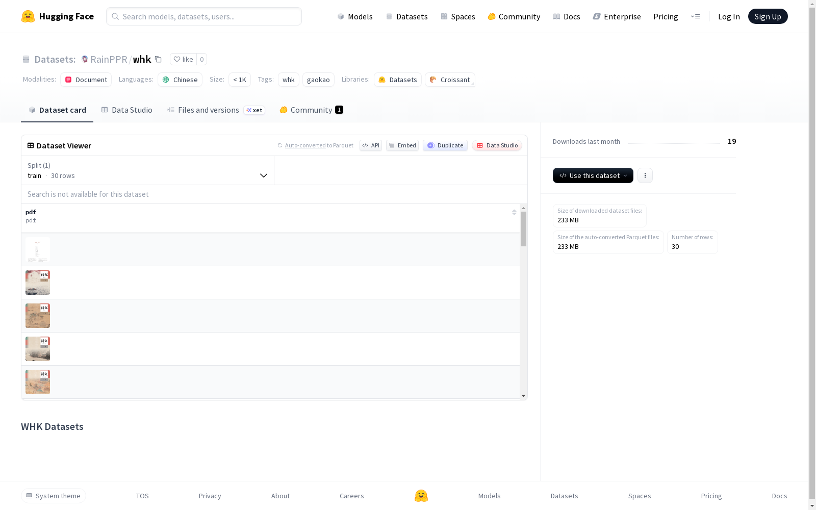Select the '< 1K' size tag
The width and height of the screenshot is (816, 510).
pyautogui.click(x=240, y=80)
